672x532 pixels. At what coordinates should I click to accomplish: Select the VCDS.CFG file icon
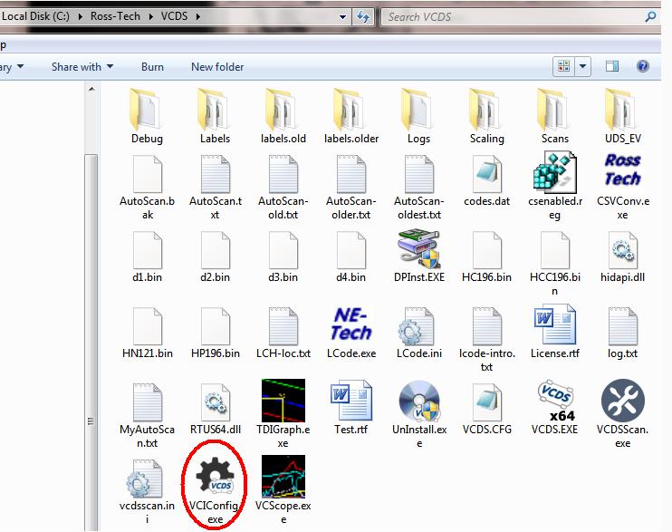pos(487,402)
